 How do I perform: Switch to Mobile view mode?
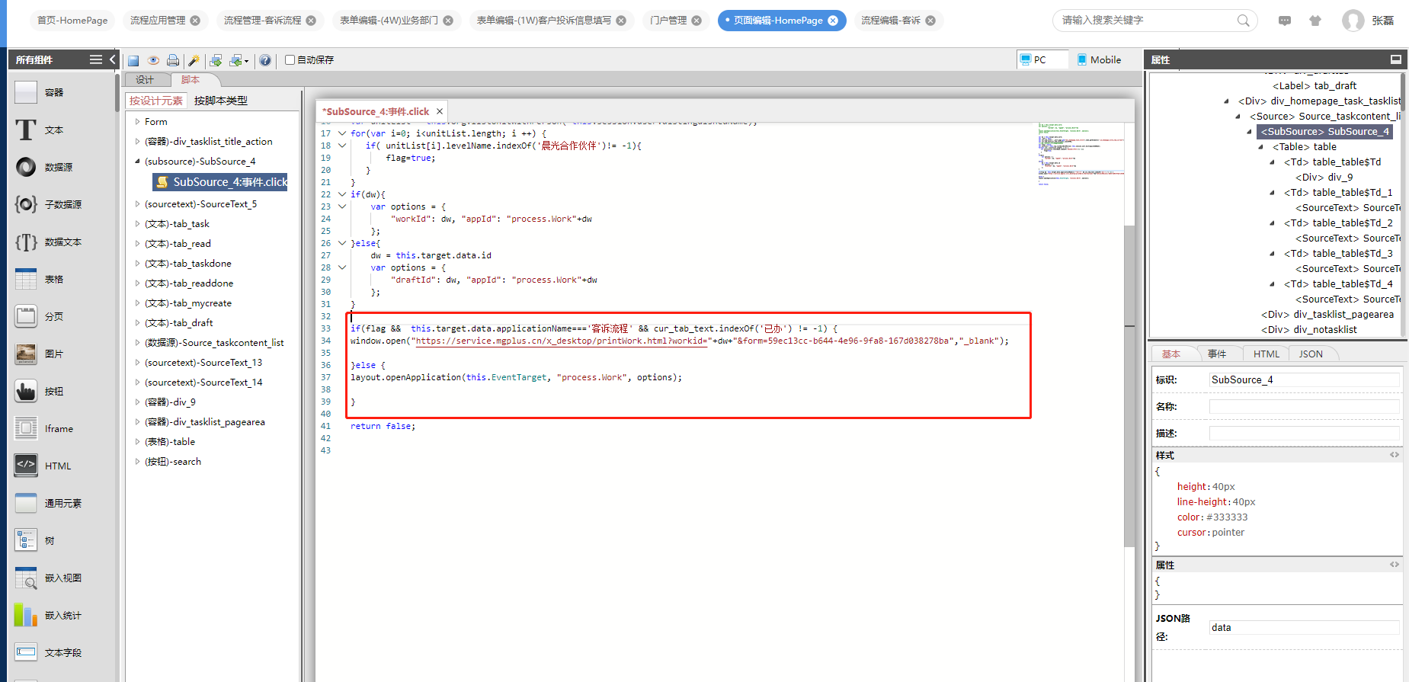point(1099,59)
